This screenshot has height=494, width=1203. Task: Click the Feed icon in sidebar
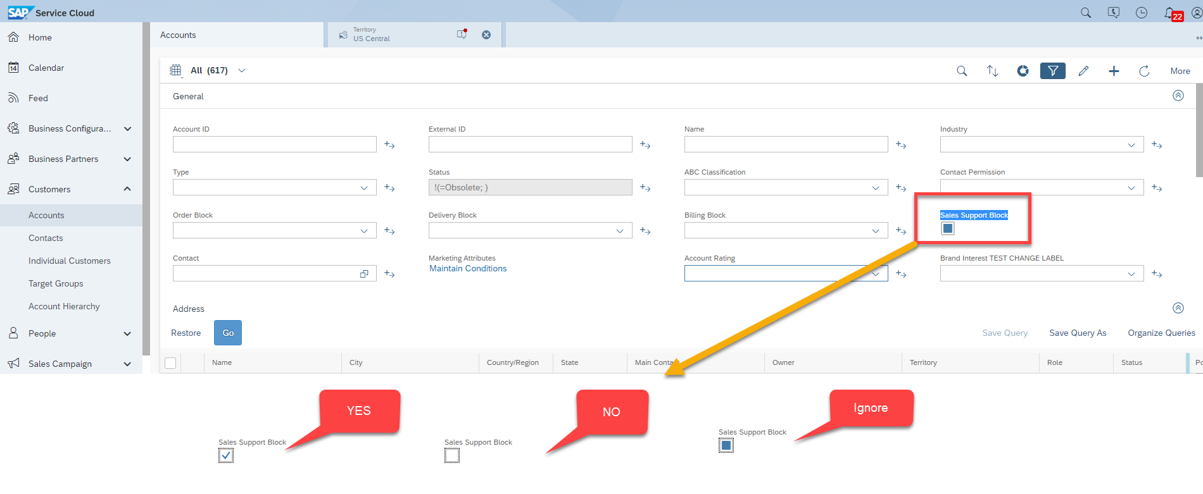coord(13,98)
